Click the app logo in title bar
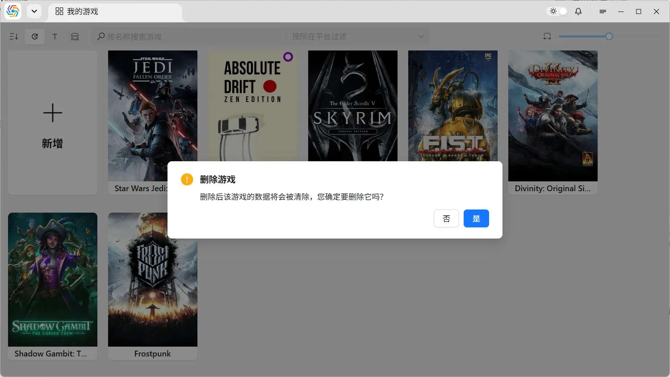Viewport: 670px width, 377px height. [x=13, y=12]
